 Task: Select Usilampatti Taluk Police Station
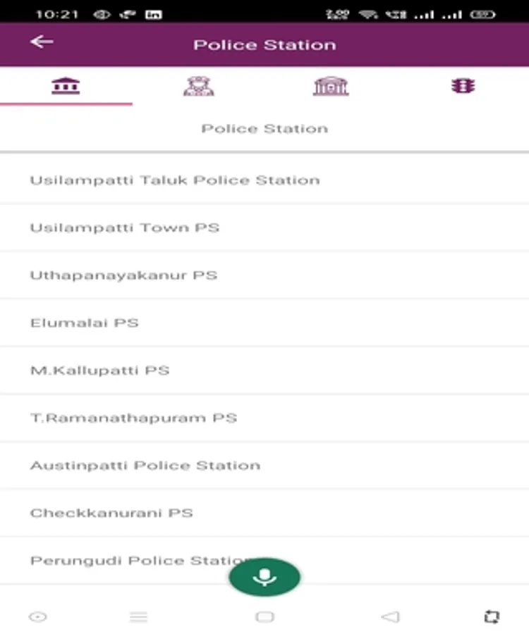264,180
